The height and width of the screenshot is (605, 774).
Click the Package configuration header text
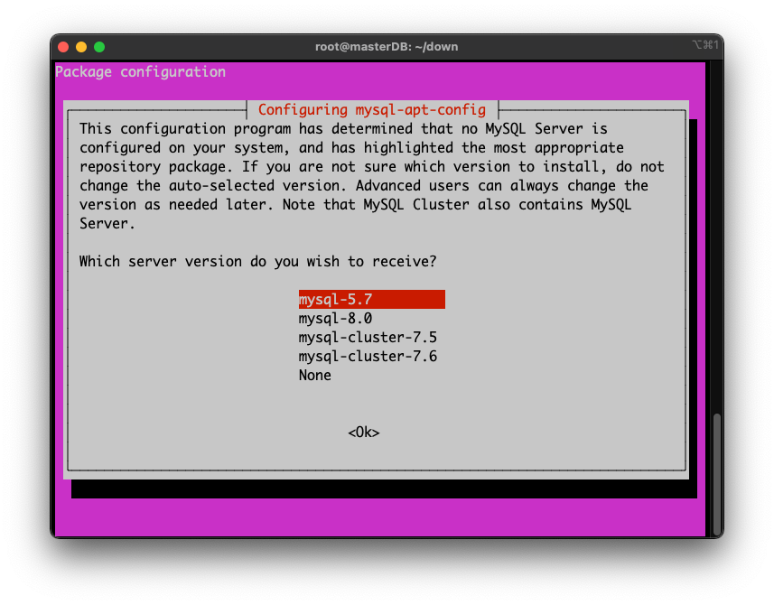(x=140, y=72)
